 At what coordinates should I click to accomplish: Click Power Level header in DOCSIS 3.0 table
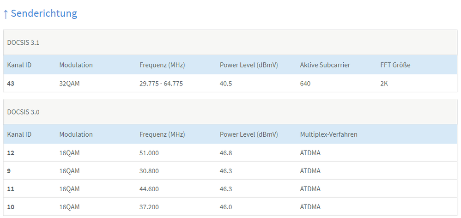(249, 134)
